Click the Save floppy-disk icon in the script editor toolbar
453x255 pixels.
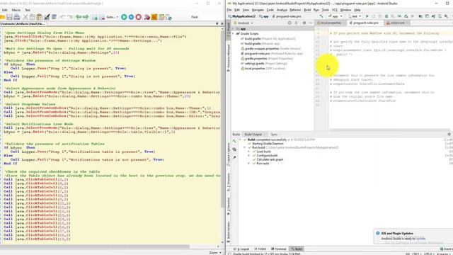pyautogui.click(x=9, y=17)
